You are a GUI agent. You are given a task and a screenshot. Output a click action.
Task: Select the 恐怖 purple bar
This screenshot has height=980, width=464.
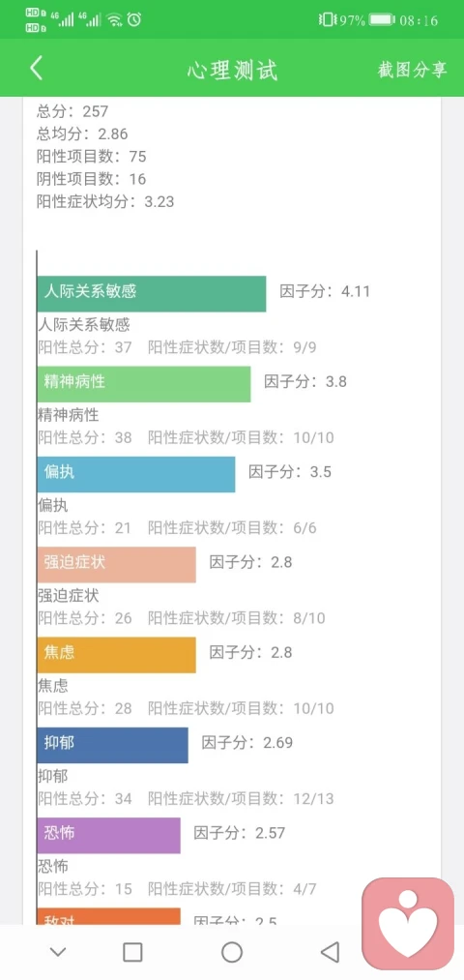(108, 836)
